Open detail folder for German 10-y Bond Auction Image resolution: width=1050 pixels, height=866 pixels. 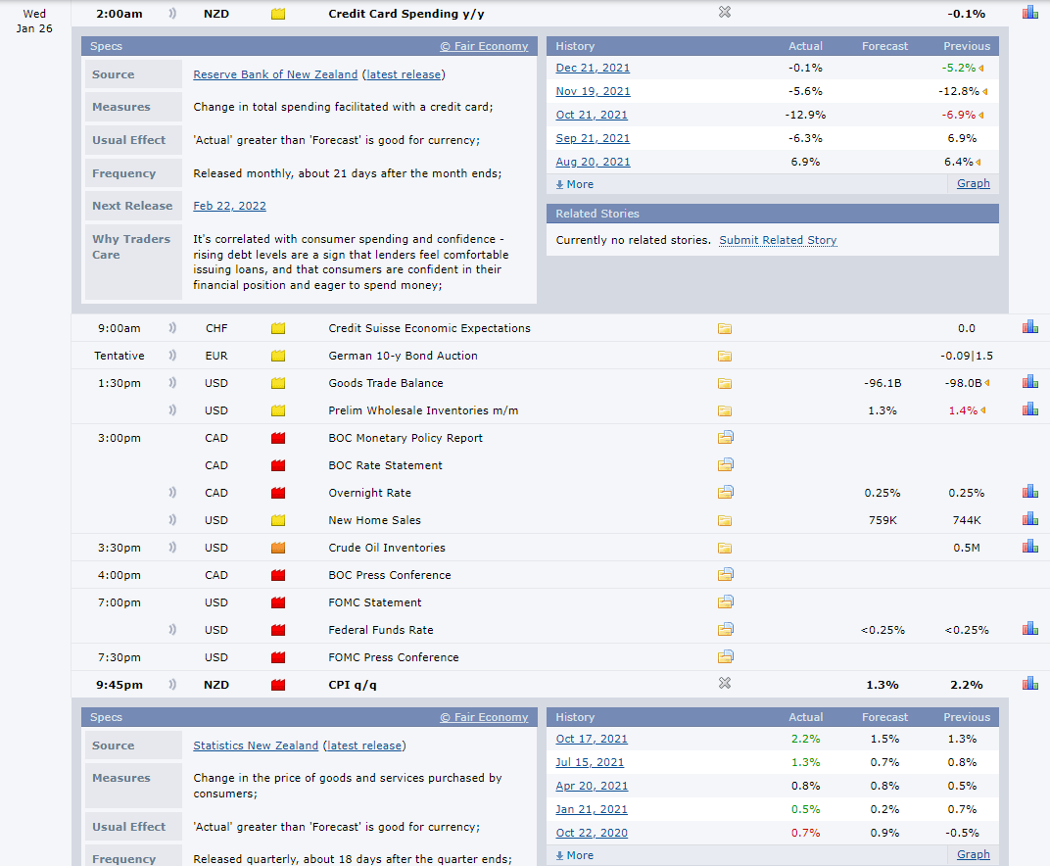725,356
